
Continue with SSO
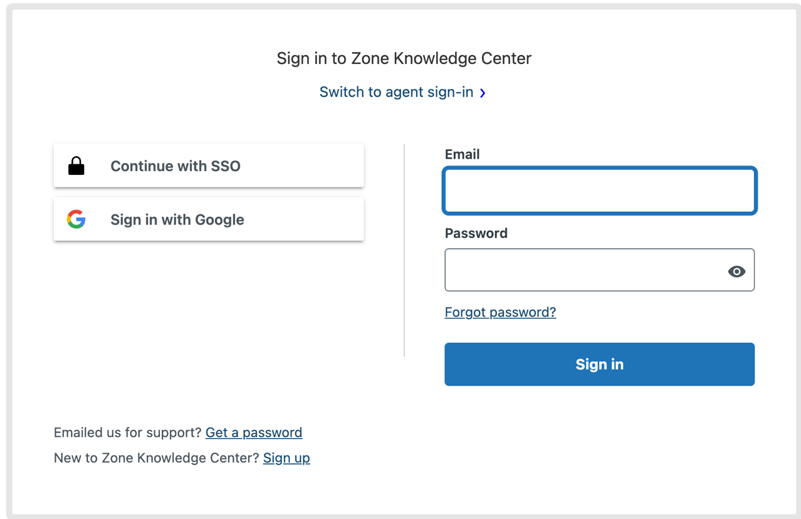[x=209, y=166]
